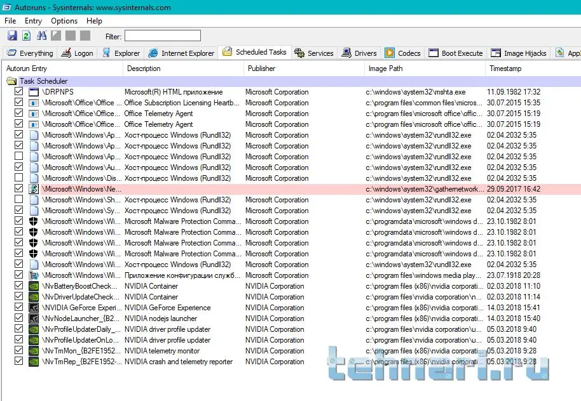581x401 pixels.
Task: Click the Filter input field
Action: point(163,36)
